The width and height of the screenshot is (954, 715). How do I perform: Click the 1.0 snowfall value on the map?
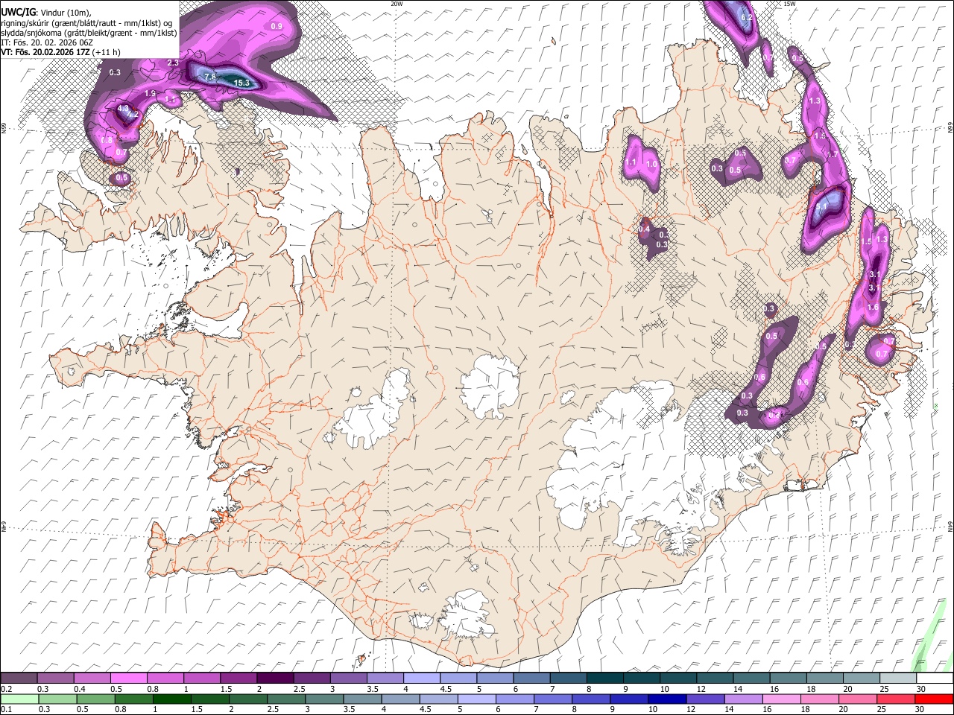pos(651,164)
